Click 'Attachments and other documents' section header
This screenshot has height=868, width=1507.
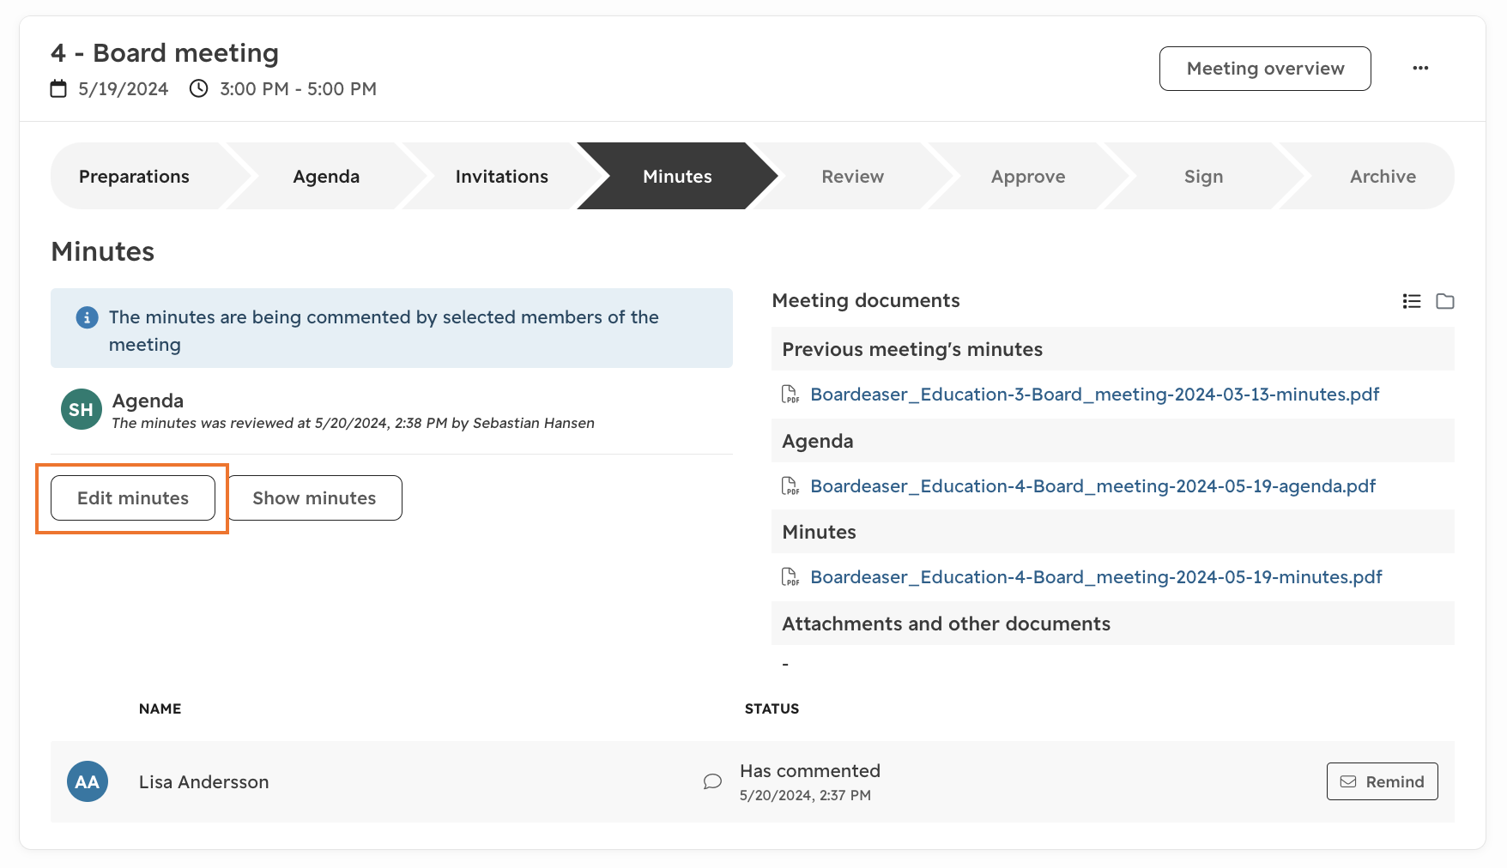(1113, 624)
